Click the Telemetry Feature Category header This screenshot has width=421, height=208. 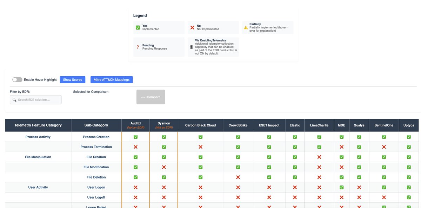[x=38, y=125]
